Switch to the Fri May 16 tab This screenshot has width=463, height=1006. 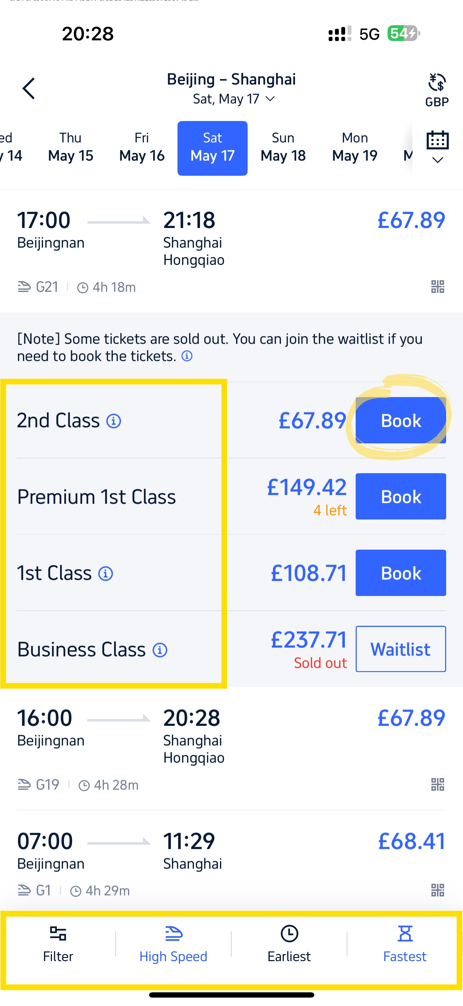(142, 148)
